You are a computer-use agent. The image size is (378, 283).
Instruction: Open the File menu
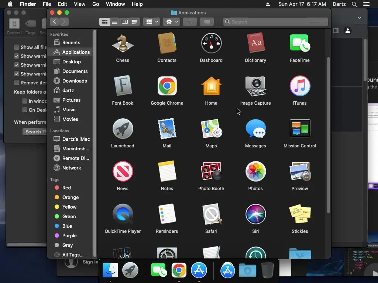coord(47,4)
